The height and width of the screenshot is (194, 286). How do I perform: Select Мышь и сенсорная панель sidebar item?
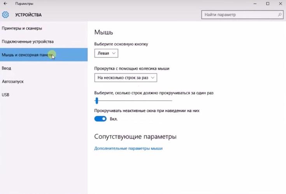coord(26,55)
